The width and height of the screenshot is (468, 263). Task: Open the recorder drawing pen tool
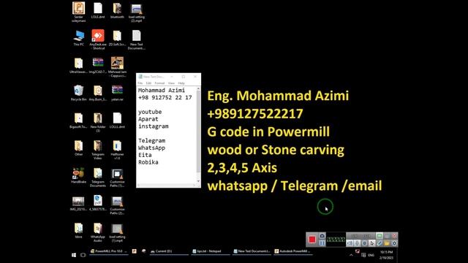pyautogui.click(x=380, y=243)
